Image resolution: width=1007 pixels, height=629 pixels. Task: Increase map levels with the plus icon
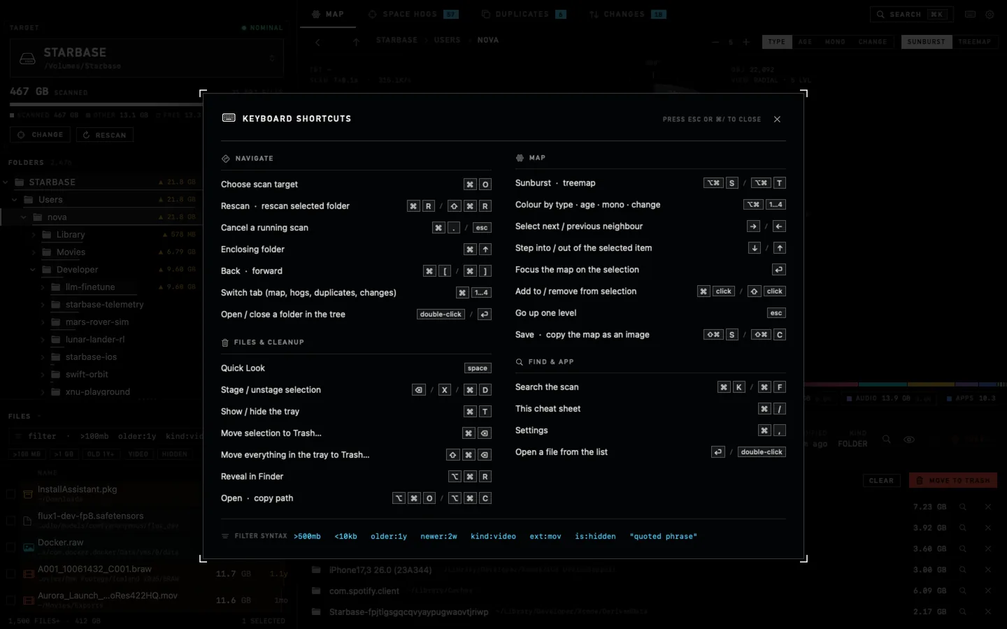click(746, 42)
